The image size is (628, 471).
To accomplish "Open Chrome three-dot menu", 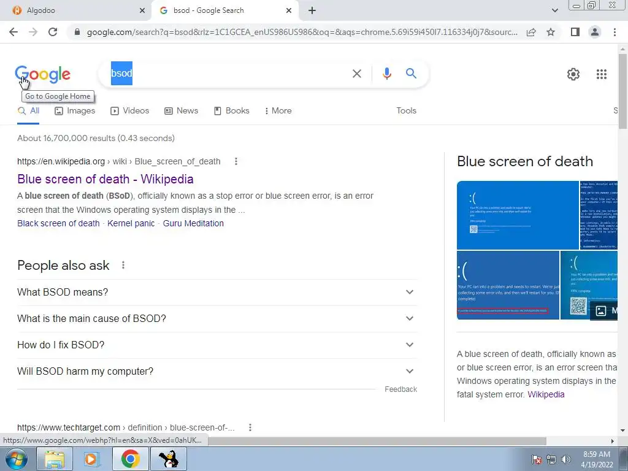I will pos(615,32).
